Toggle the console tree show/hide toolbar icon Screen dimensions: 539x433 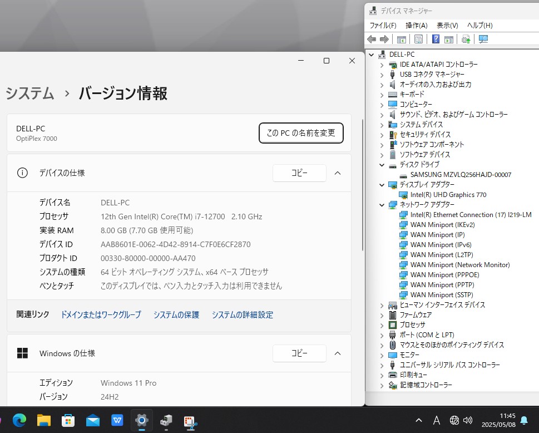click(401, 39)
